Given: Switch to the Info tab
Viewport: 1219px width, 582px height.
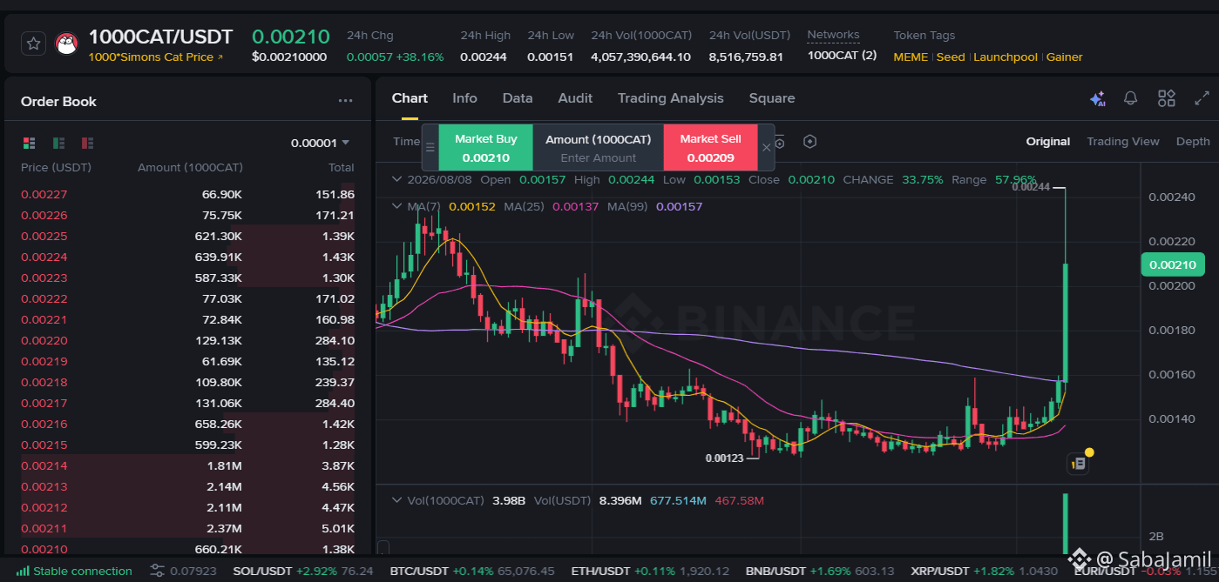Looking at the screenshot, I should [x=464, y=98].
